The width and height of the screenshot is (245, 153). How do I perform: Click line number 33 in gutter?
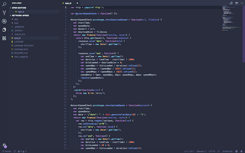pyautogui.click(x=65, y=106)
